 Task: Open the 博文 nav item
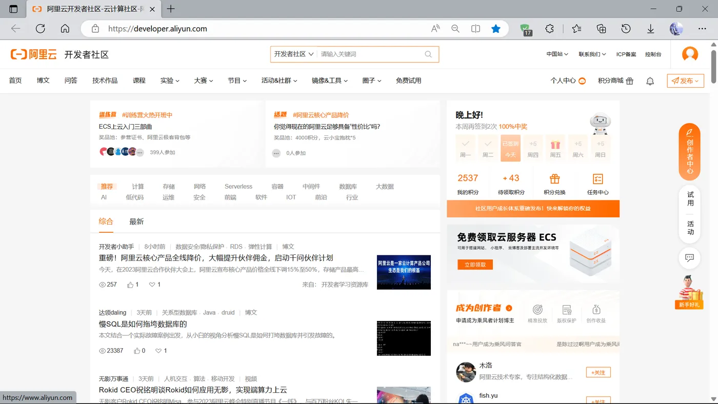[43, 80]
